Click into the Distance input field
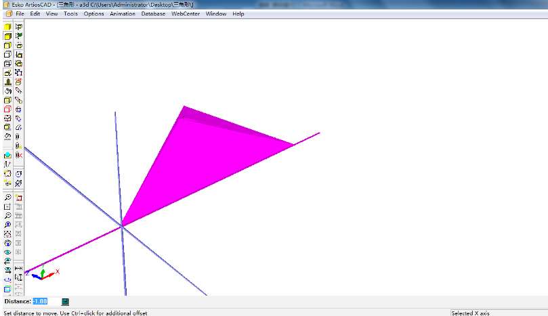Viewport: 548px width, 316px height. click(40, 301)
